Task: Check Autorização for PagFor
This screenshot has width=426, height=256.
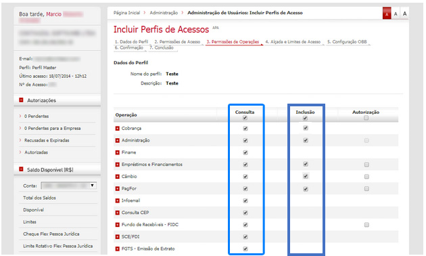Action: pyautogui.click(x=366, y=188)
